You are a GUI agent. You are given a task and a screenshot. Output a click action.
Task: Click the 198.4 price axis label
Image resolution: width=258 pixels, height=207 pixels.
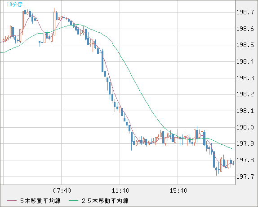(245, 61)
